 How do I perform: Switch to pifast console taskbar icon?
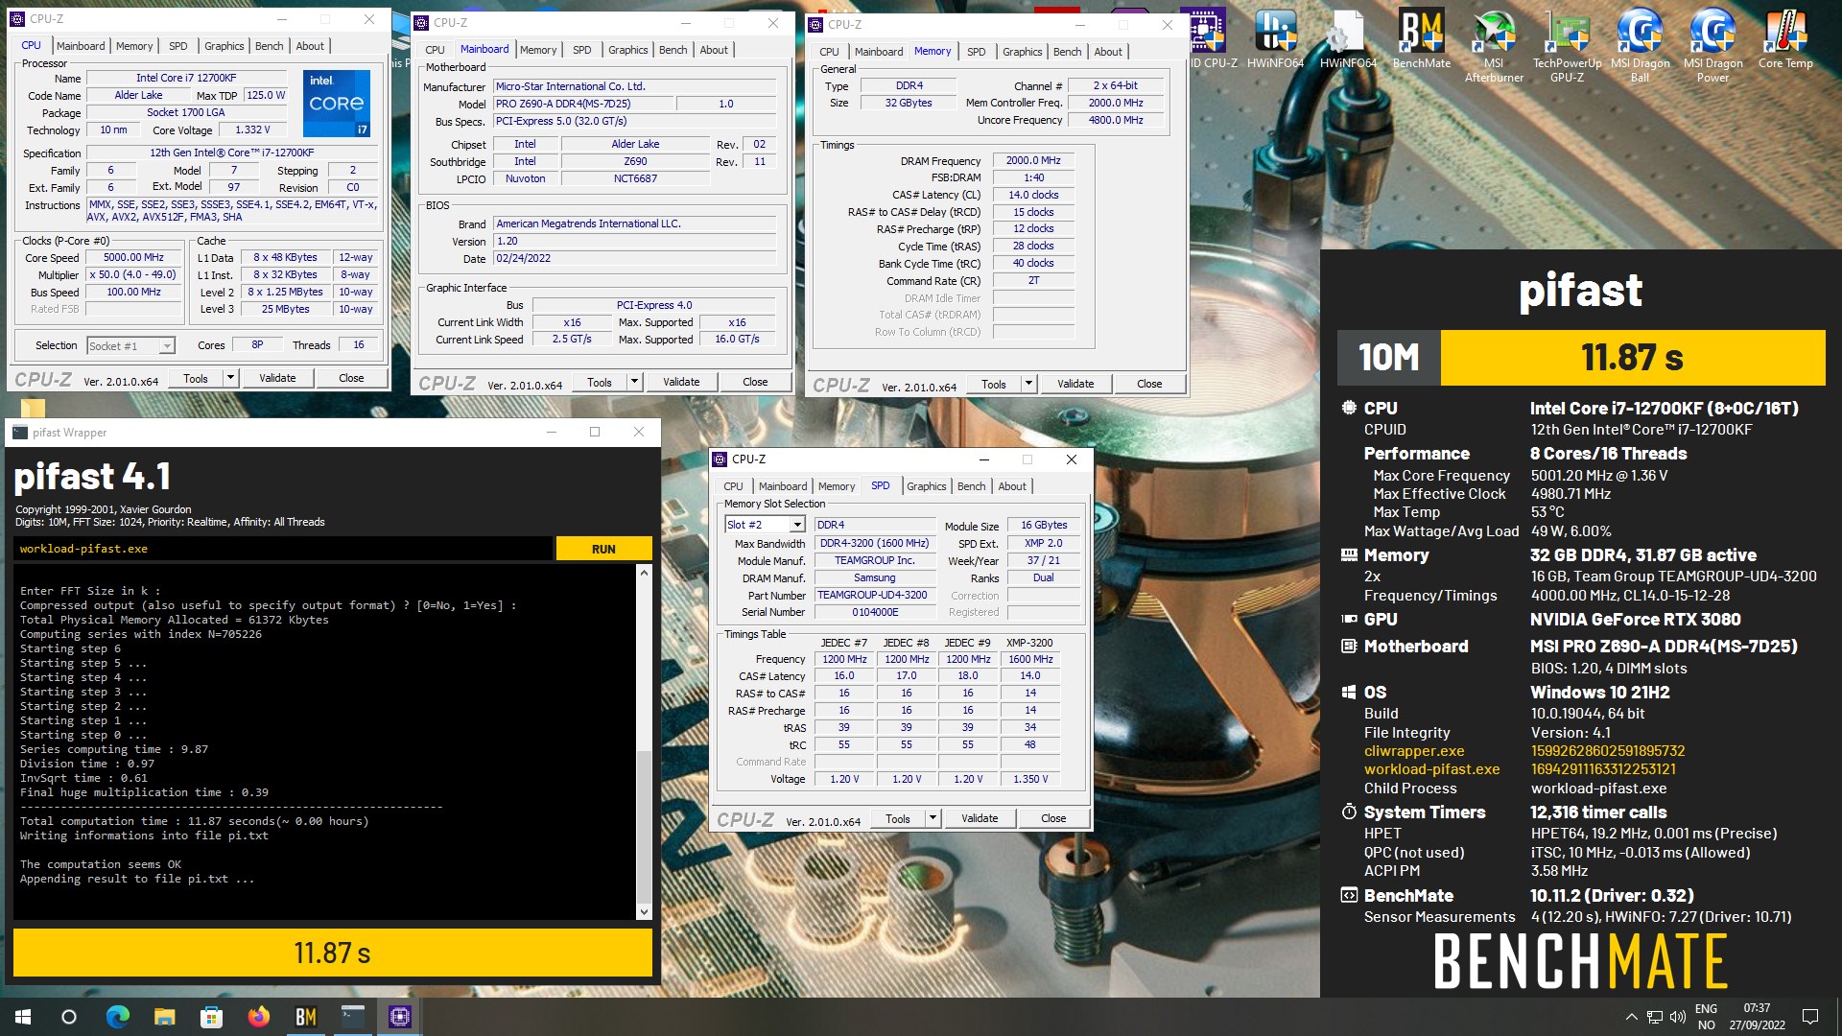pos(352,1017)
